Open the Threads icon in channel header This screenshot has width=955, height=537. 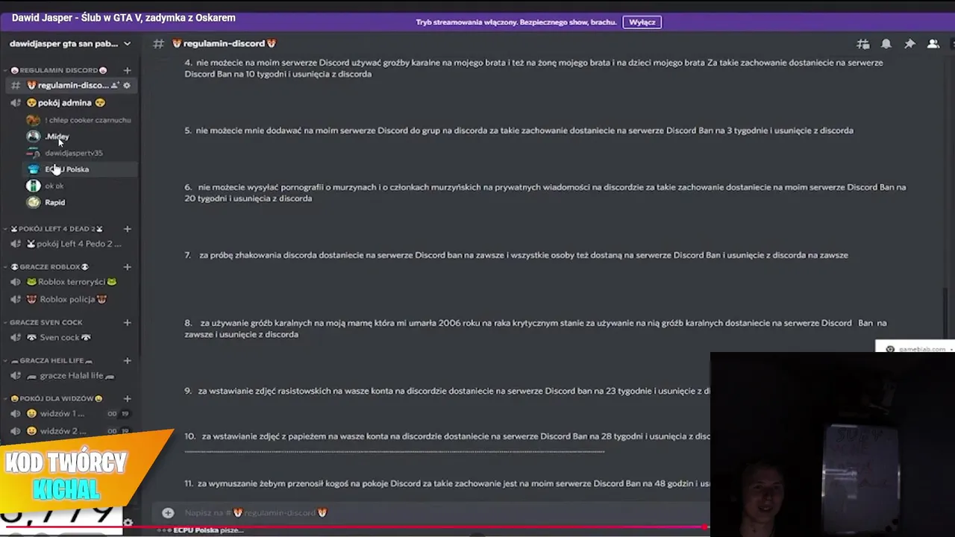coord(863,44)
